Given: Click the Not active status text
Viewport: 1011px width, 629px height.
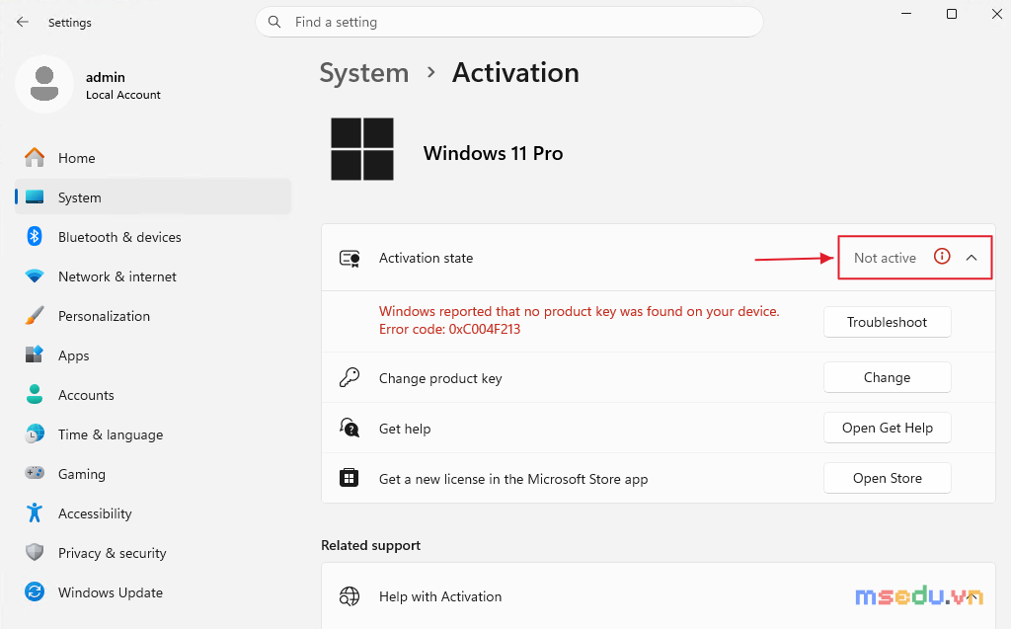Looking at the screenshot, I should click(885, 258).
